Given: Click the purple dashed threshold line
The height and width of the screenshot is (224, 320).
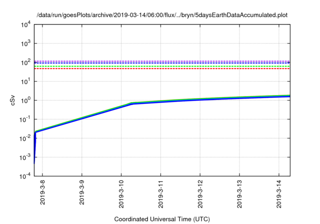Looking at the screenshot, I should (x=162, y=61).
